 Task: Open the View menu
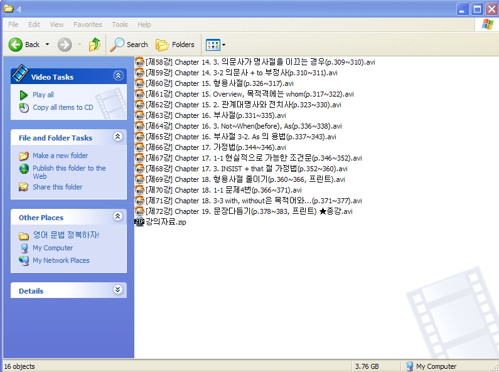56,24
